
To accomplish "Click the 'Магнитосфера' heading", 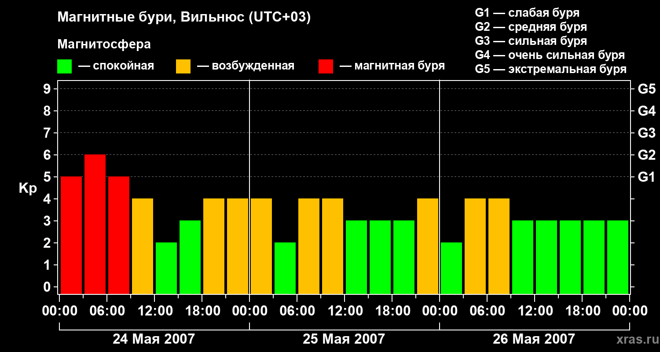I will pyautogui.click(x=104, y=44).
